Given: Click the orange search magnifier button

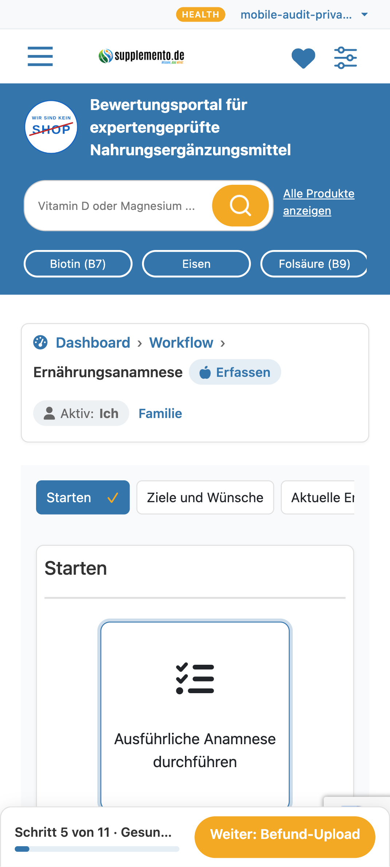Looking at the screenshot, I should click(240, 206).
